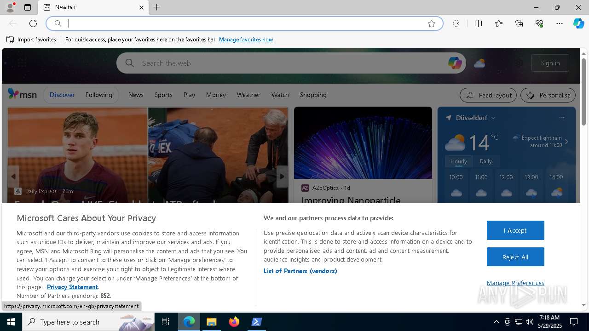The height and width of the screenshot is (331, 589).
Task: Open Manage Preferences link
Action: 515,283
